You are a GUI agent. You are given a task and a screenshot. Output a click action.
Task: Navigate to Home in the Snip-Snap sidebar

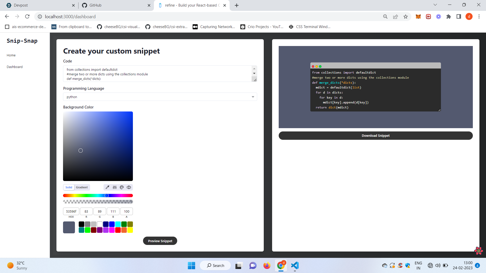tap(11, 55)
